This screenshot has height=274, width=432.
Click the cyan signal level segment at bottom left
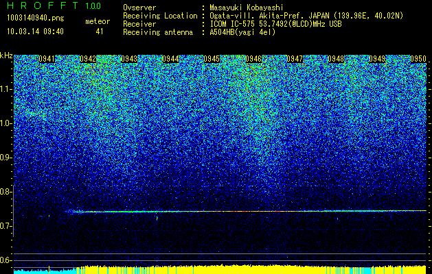point(45,271)
